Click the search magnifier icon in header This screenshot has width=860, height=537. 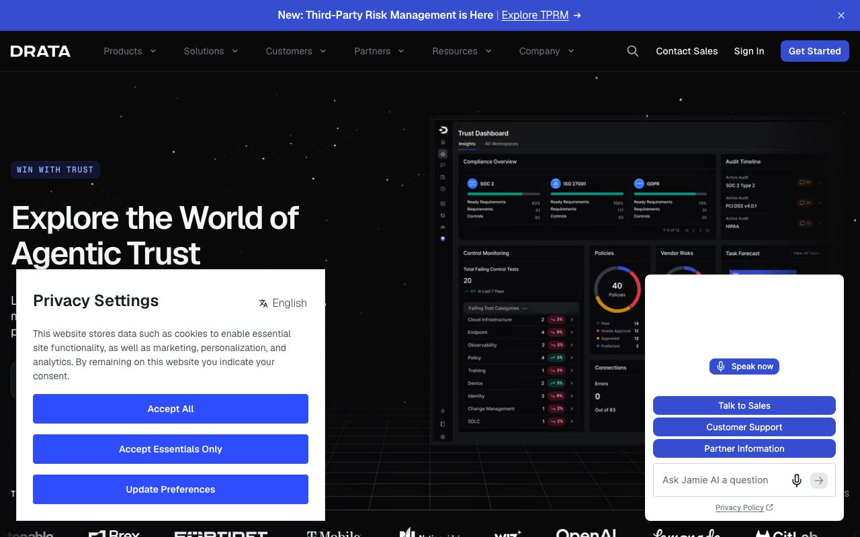[x=632, y=51]
